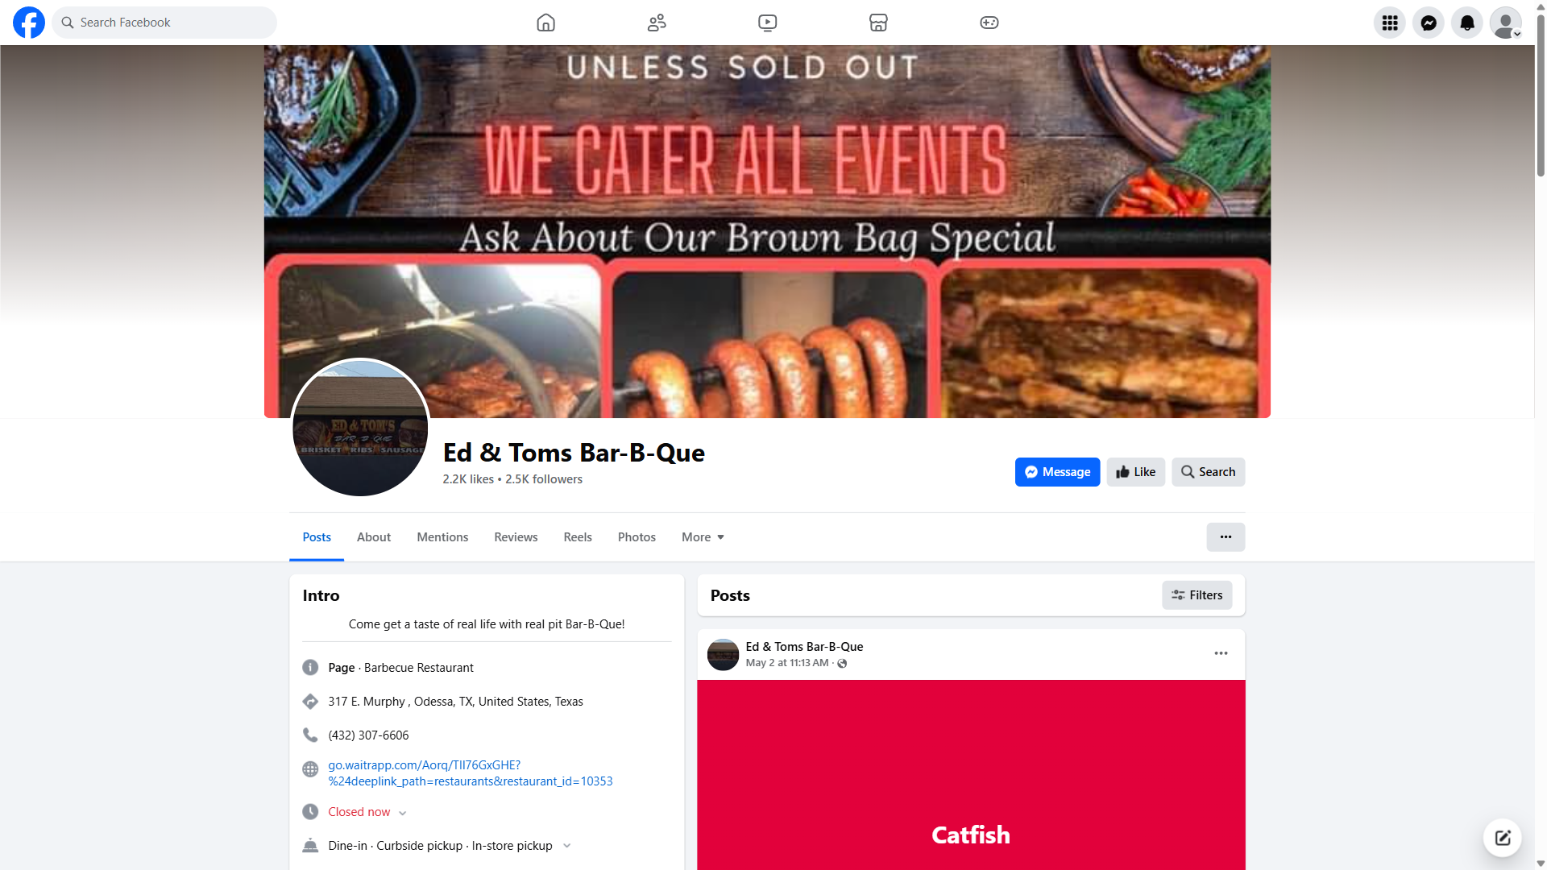Open the Friends icon in top navigation

657,23
